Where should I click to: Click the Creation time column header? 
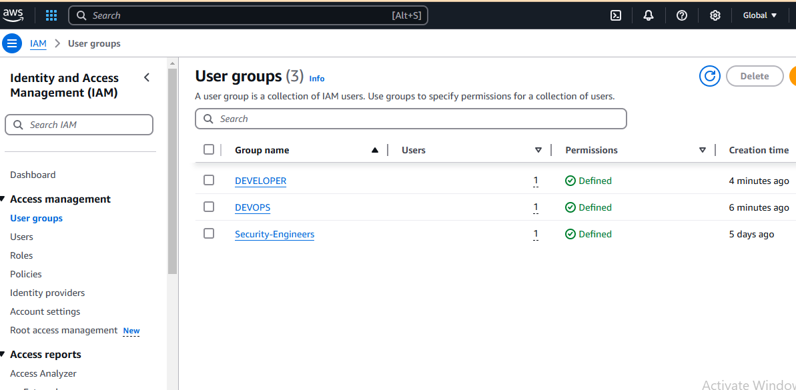[759, 150]
